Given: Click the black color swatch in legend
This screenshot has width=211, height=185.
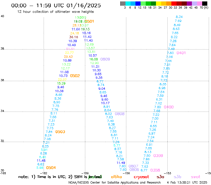Looking at the screenshot, I should coord(205,3).
